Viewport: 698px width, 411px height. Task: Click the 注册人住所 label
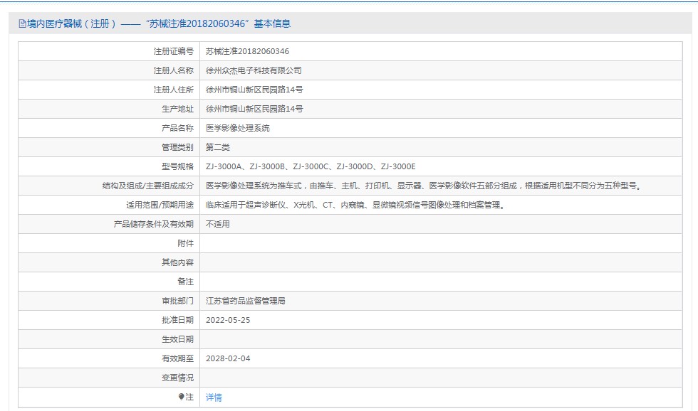[174, 90]
